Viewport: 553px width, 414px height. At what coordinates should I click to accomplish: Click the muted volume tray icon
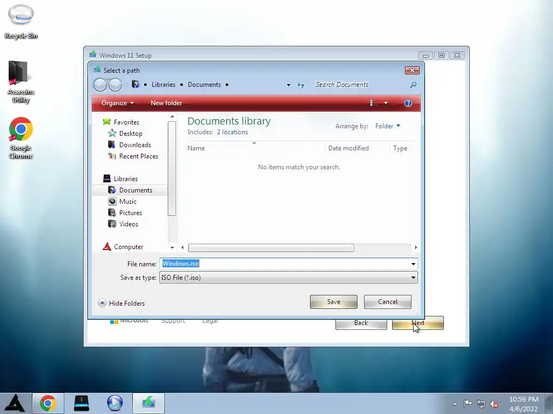pyautogui.click(x=494, y=404)
